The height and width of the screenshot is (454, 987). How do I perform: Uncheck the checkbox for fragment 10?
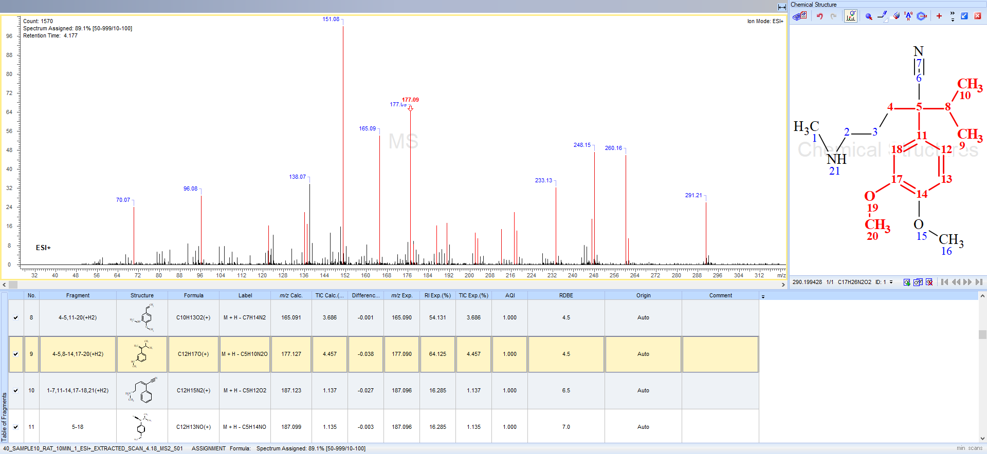click(15, 390)
